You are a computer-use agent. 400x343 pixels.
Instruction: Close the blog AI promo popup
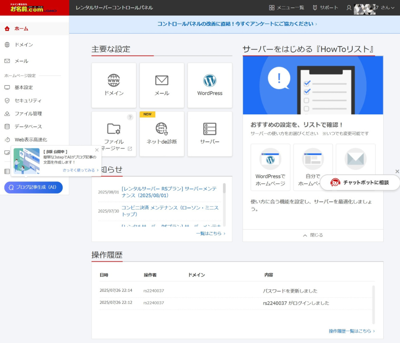[97, 150]
